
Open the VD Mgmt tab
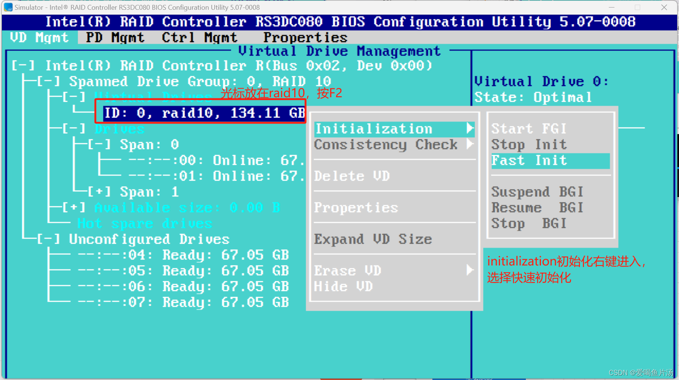click(40, 38)
